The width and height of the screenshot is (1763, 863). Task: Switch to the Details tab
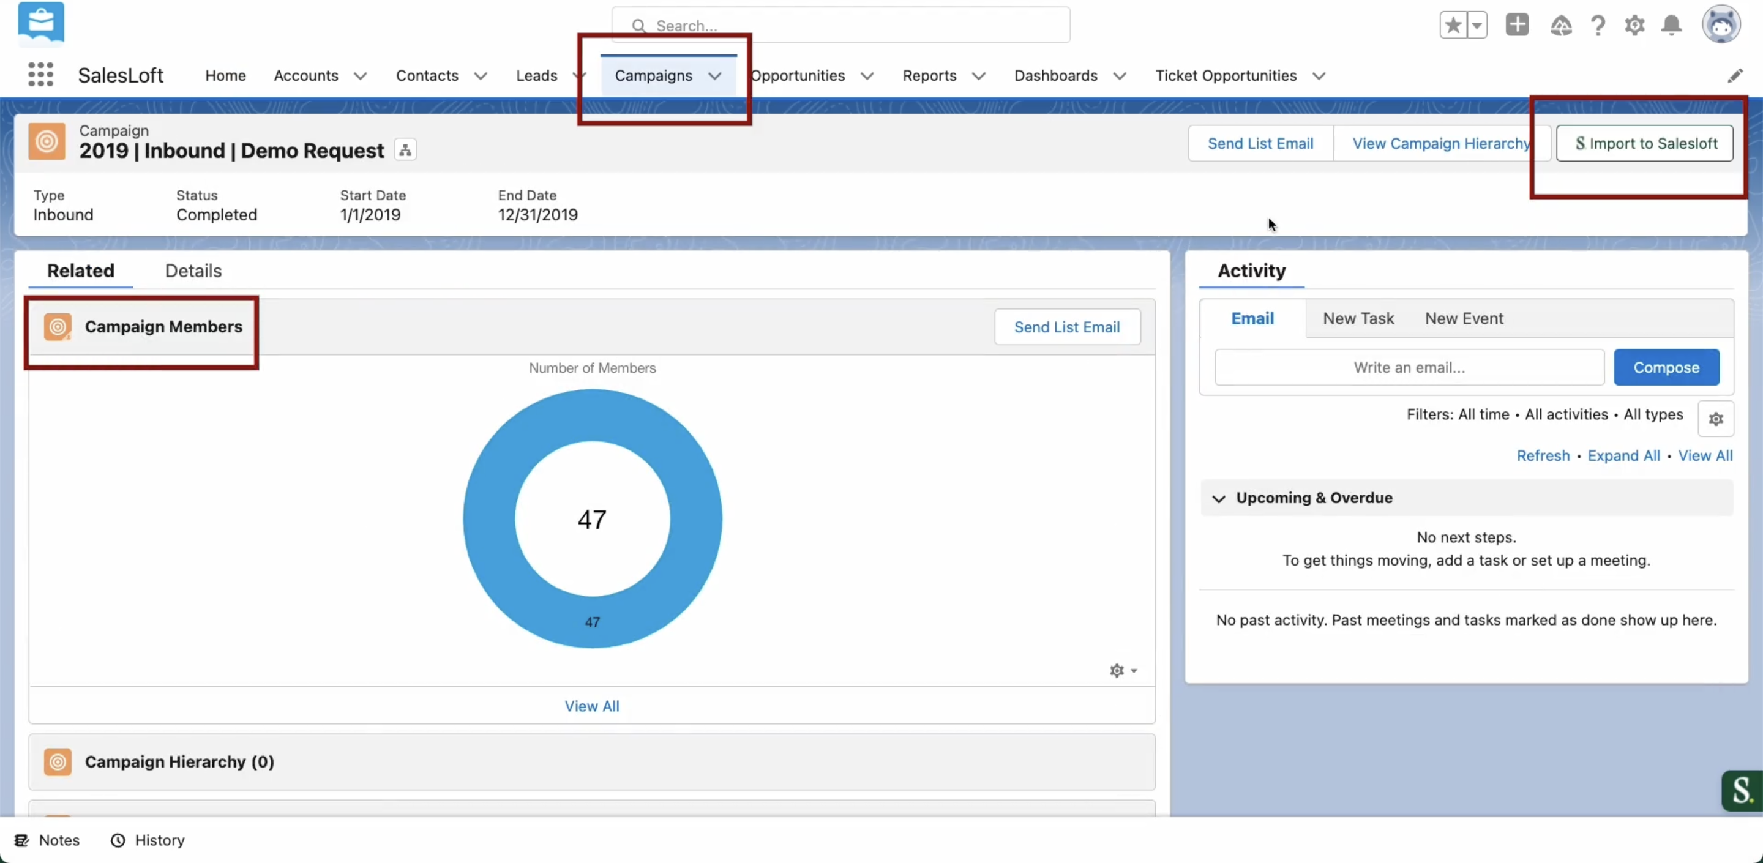pos(193,271)
